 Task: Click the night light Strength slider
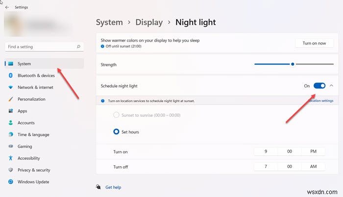click(293, 64)
